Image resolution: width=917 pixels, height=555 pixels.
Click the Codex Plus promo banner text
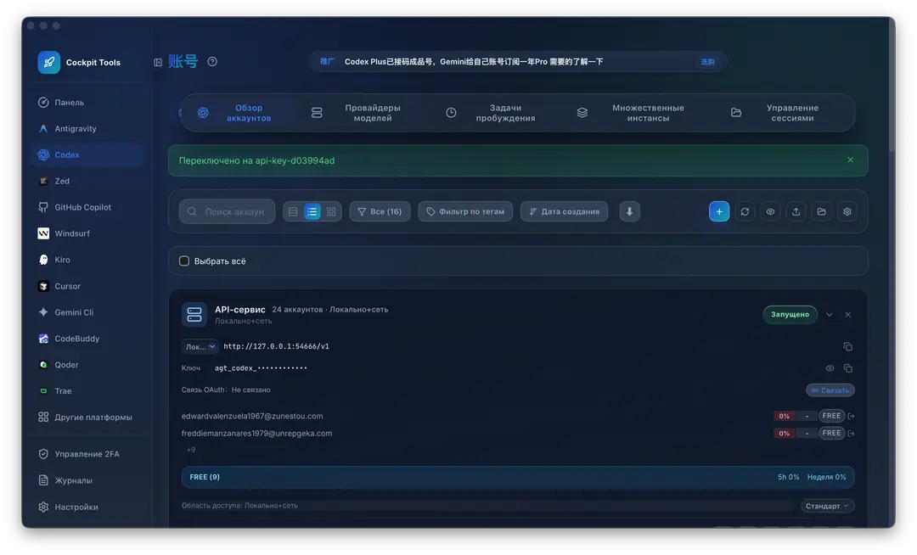coord(474,62)
